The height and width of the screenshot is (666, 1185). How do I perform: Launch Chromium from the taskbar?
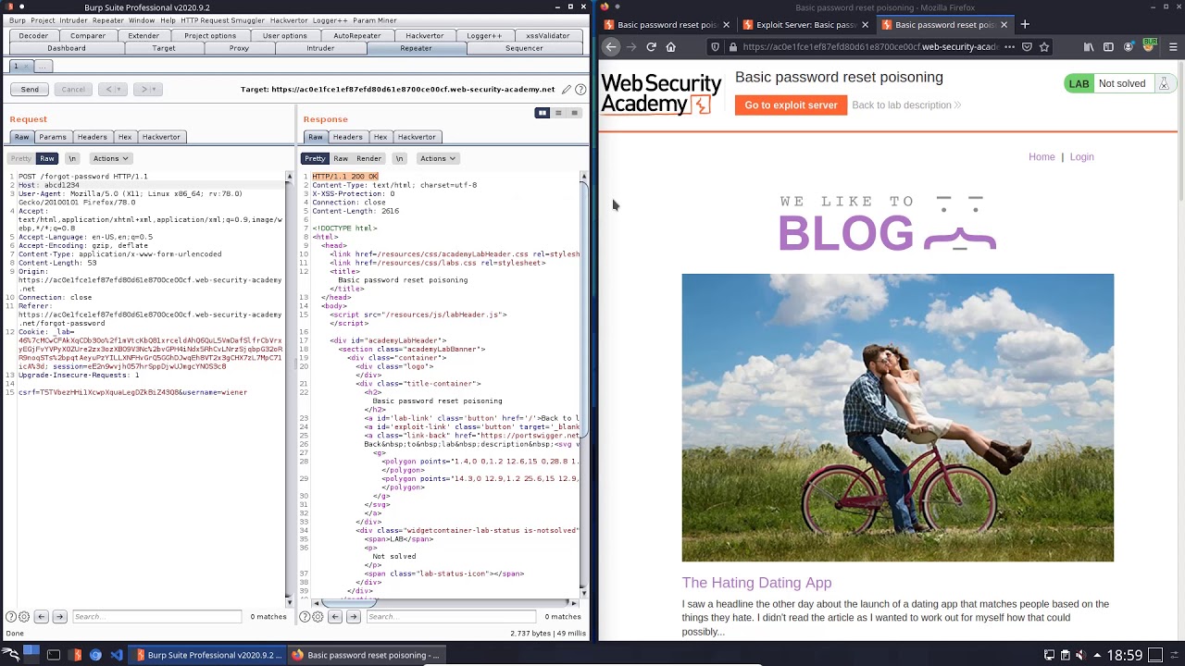click(x=95, y=655)
